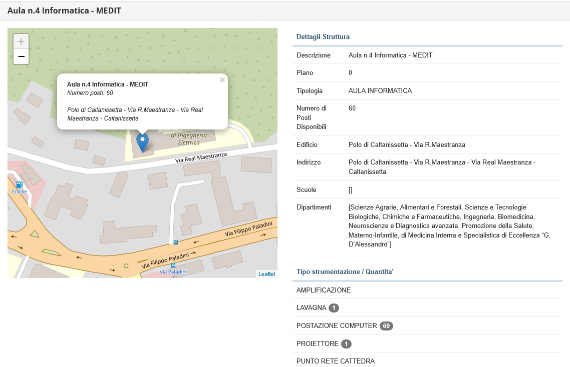
Task: Click the Enilive fuel station icon
Action: click(x=19, y=184)
